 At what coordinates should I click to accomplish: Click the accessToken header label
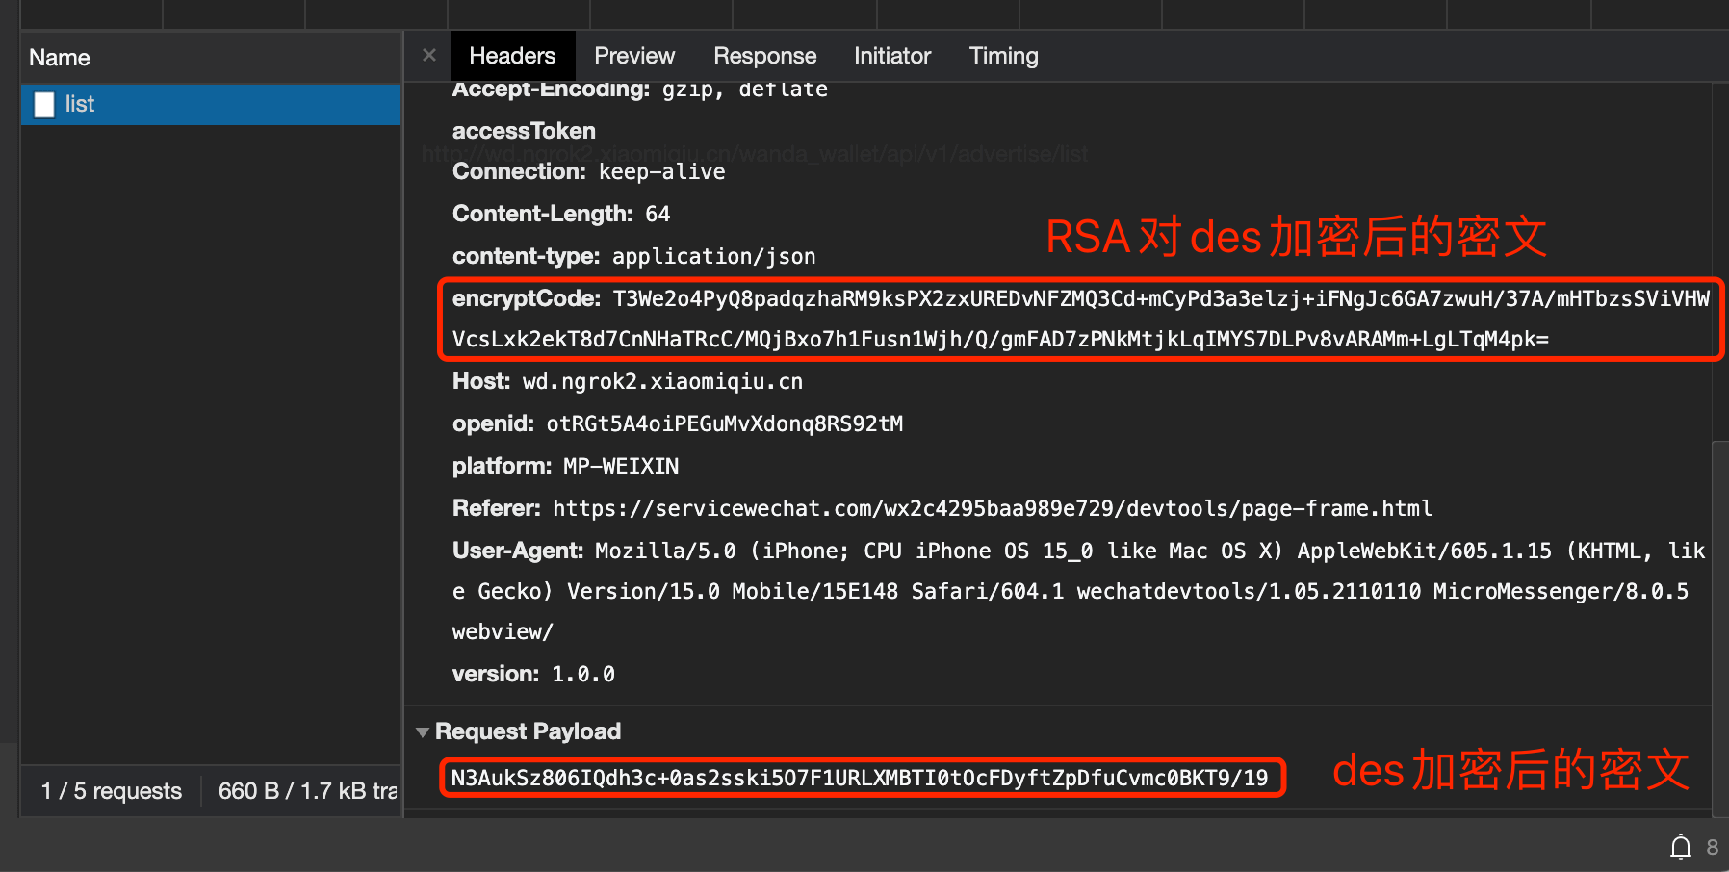524,130
